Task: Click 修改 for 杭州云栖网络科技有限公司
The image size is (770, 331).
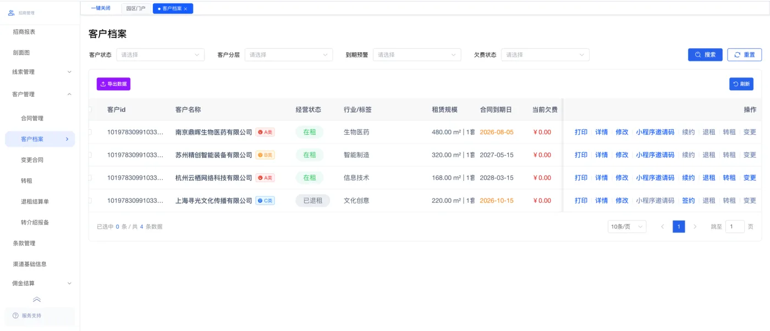Action: 622,178
